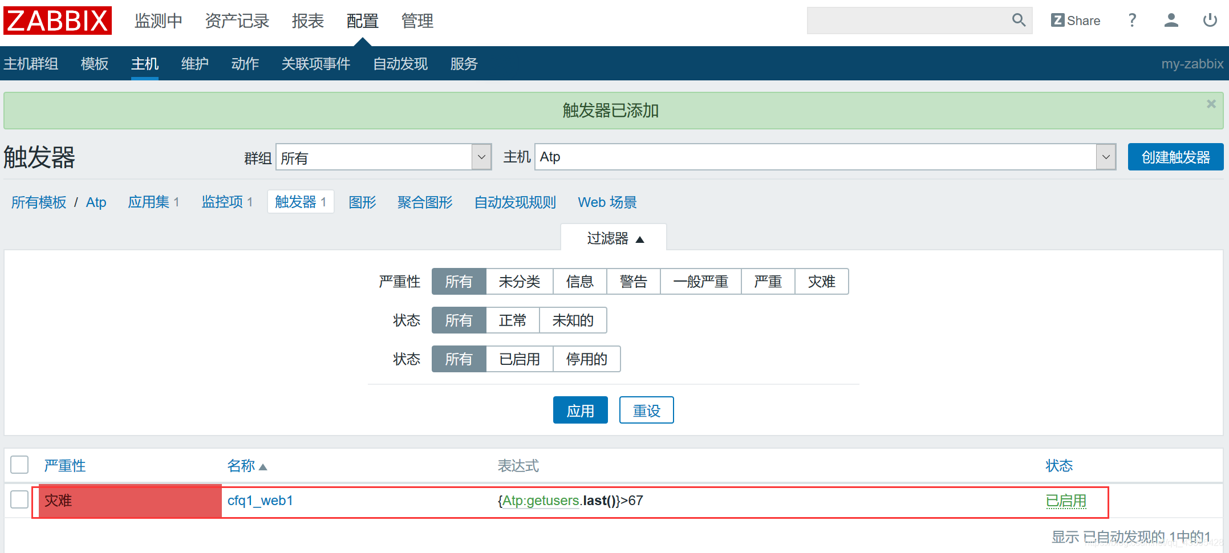Sort by 严重性 column
The height and width of the screenshot is (553, 1229).
click(x=65, y=466)
